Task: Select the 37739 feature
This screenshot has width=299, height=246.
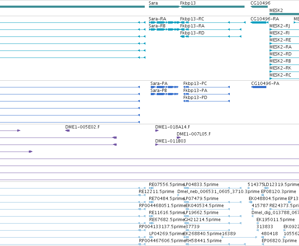Action: click(208, 231)
